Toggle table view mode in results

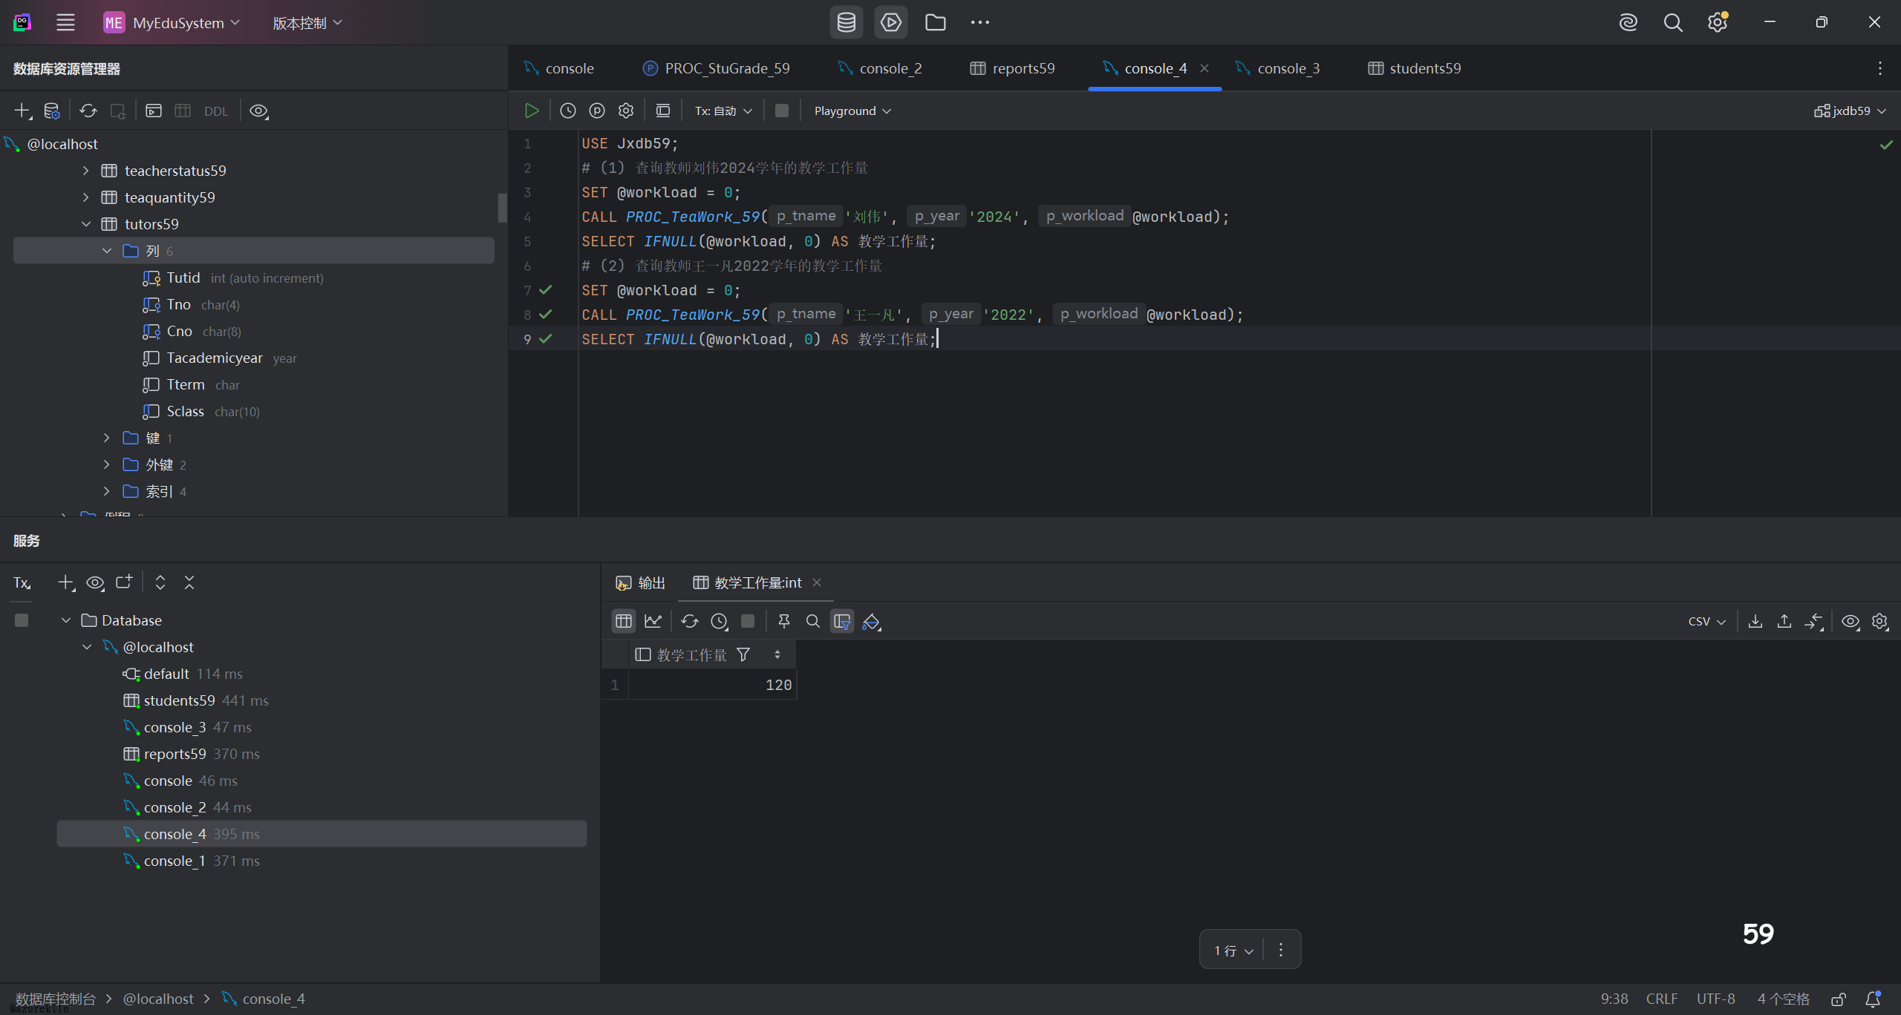[x=623, y=621]
